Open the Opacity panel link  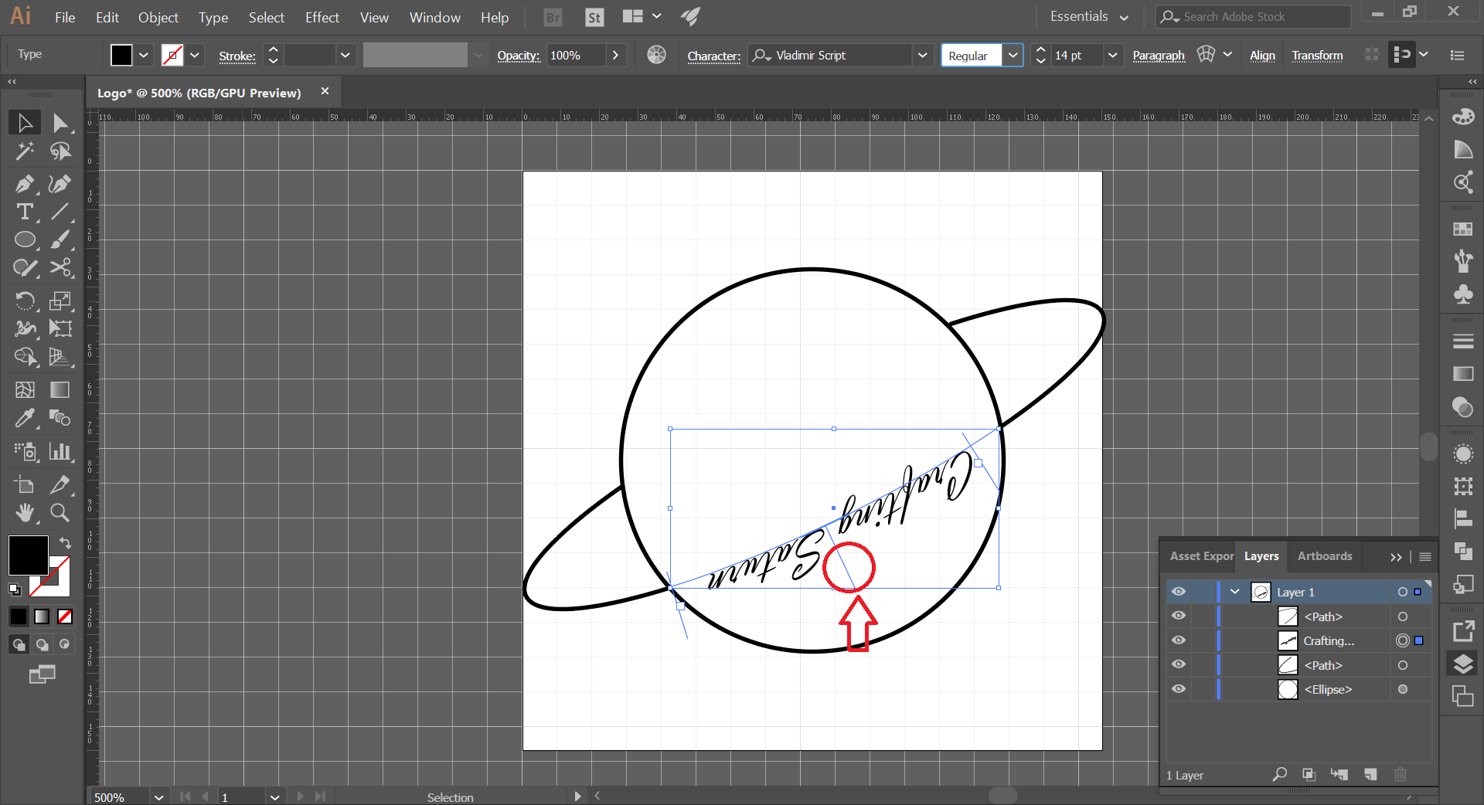(518, 56)
